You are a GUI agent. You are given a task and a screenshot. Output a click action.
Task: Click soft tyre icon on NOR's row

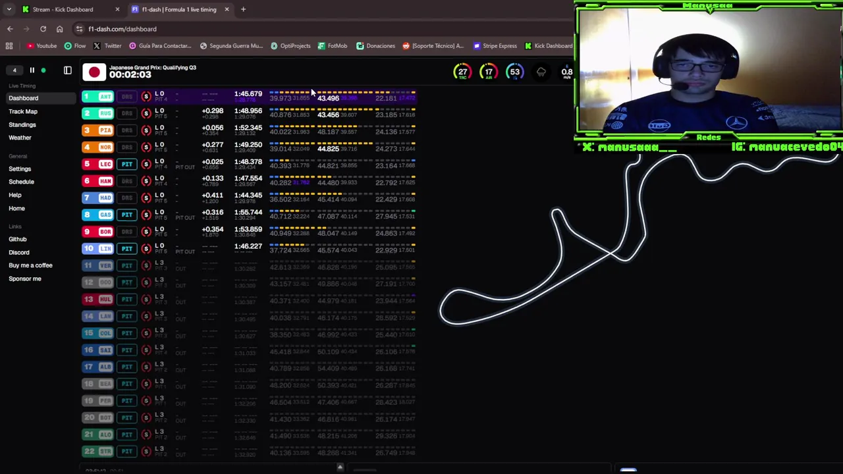pyautogui.click(x=146, y=147)
